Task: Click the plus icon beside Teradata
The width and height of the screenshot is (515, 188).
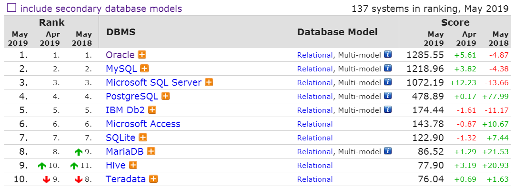Action: click(153, 179)
